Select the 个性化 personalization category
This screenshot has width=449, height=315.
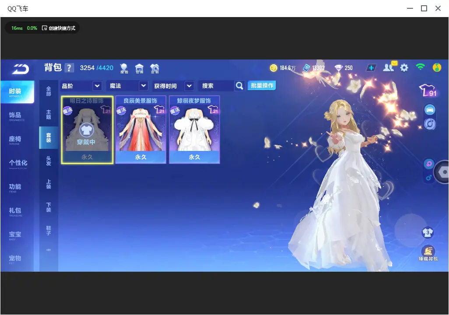point(17,164)
